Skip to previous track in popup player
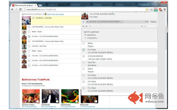Screen dimensions: 177x110 click(x=83, y=26)
